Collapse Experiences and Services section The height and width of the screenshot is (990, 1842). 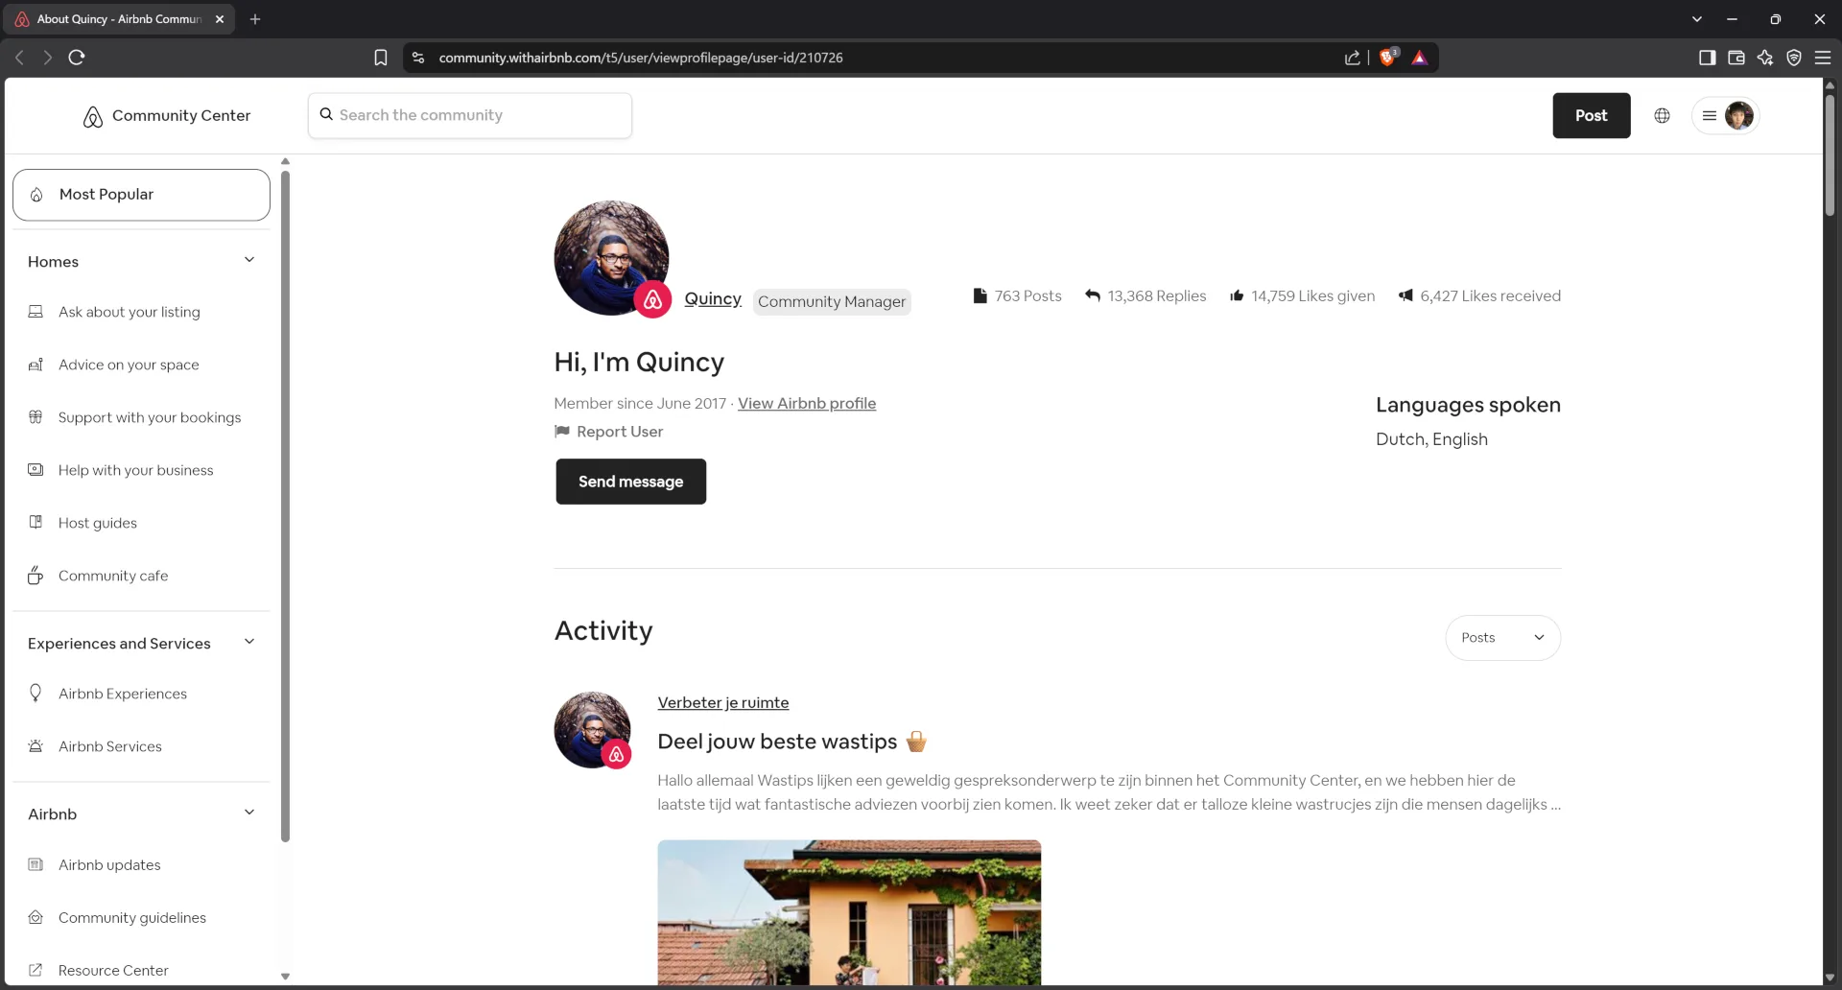pos(249,642)
